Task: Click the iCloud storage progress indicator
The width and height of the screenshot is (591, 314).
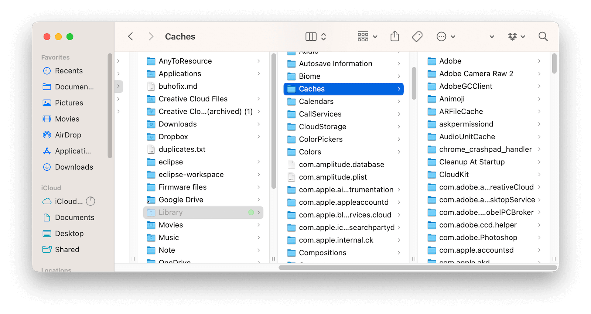Action: point(90,201)
